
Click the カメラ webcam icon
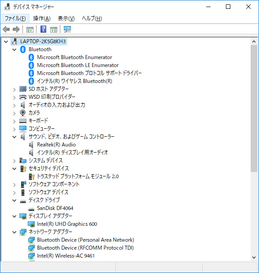pos(23,113)
